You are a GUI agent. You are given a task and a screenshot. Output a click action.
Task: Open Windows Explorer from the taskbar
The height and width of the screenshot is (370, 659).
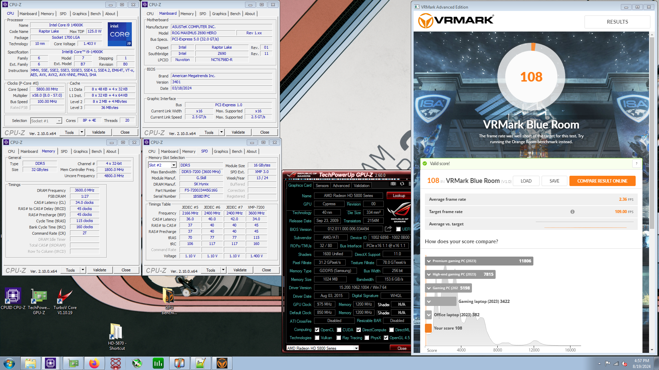click(x=31, y=363)
